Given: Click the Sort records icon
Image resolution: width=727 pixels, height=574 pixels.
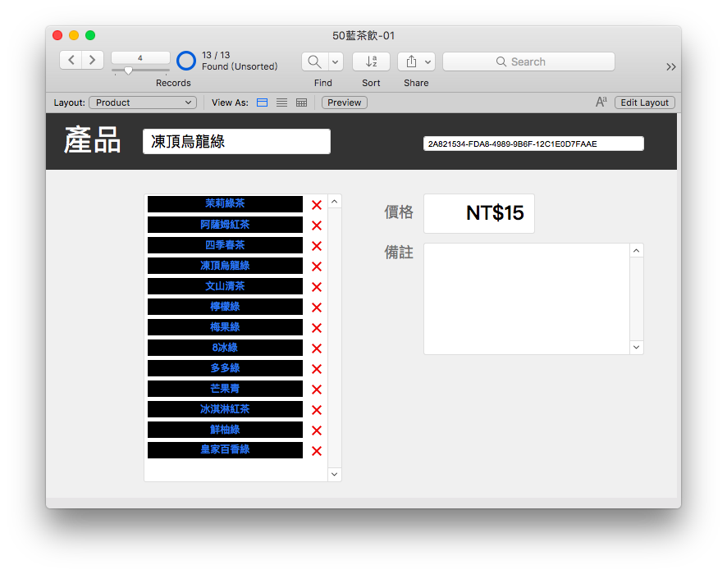Looking at the screenshot, I should pyautogui.click(x=371, y=61).
